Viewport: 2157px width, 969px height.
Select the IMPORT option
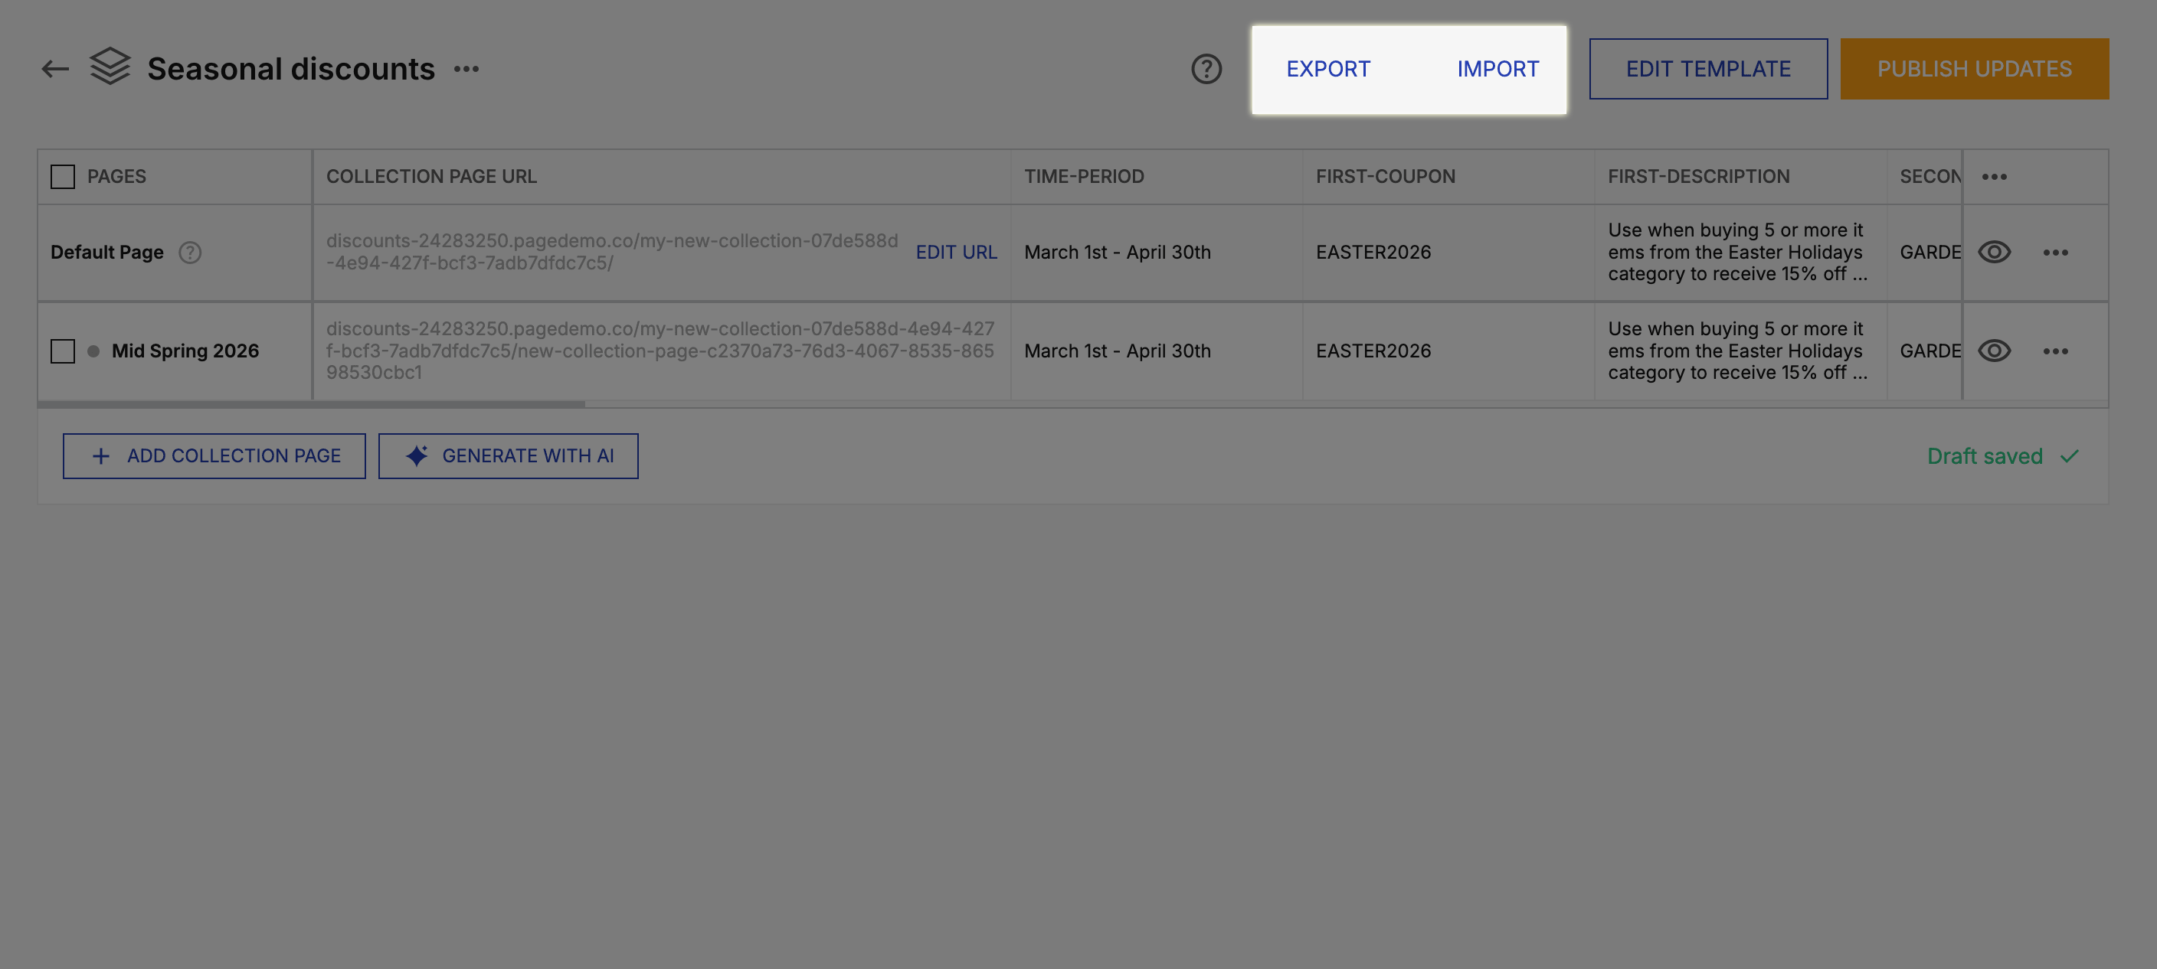point(1498,69)
